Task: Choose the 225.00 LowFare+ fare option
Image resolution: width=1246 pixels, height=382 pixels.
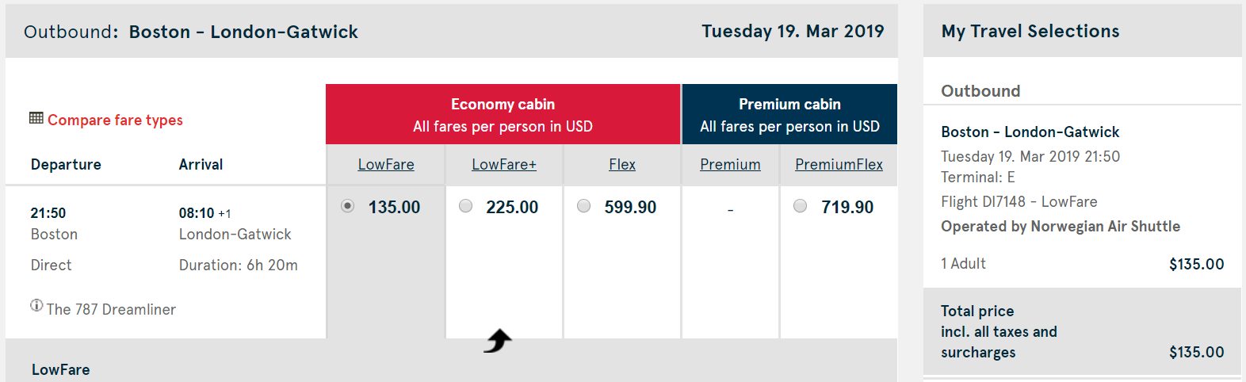Action: 466,206
